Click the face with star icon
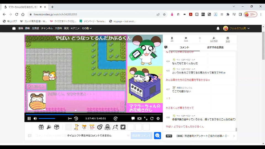The height and width of the screenshot is (149, 265). 115,127
